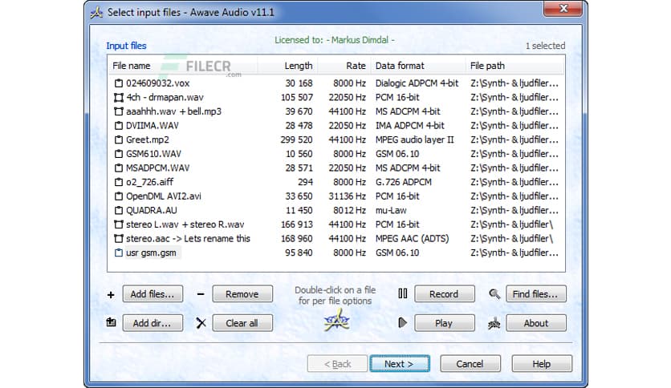Click the X icon beside Clear all
Screen dimensions: 671x388
(201, 322)
